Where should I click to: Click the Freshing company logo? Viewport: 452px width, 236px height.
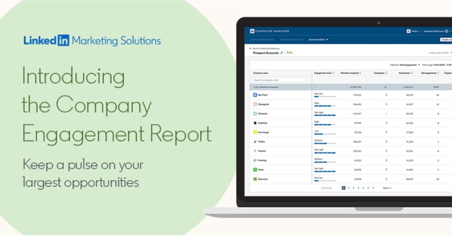[255, 160]
